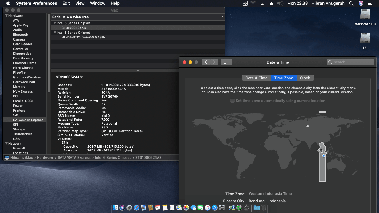Enable set time zone automatically checkbox
379x213 pixels.
[x=232, y=101]
